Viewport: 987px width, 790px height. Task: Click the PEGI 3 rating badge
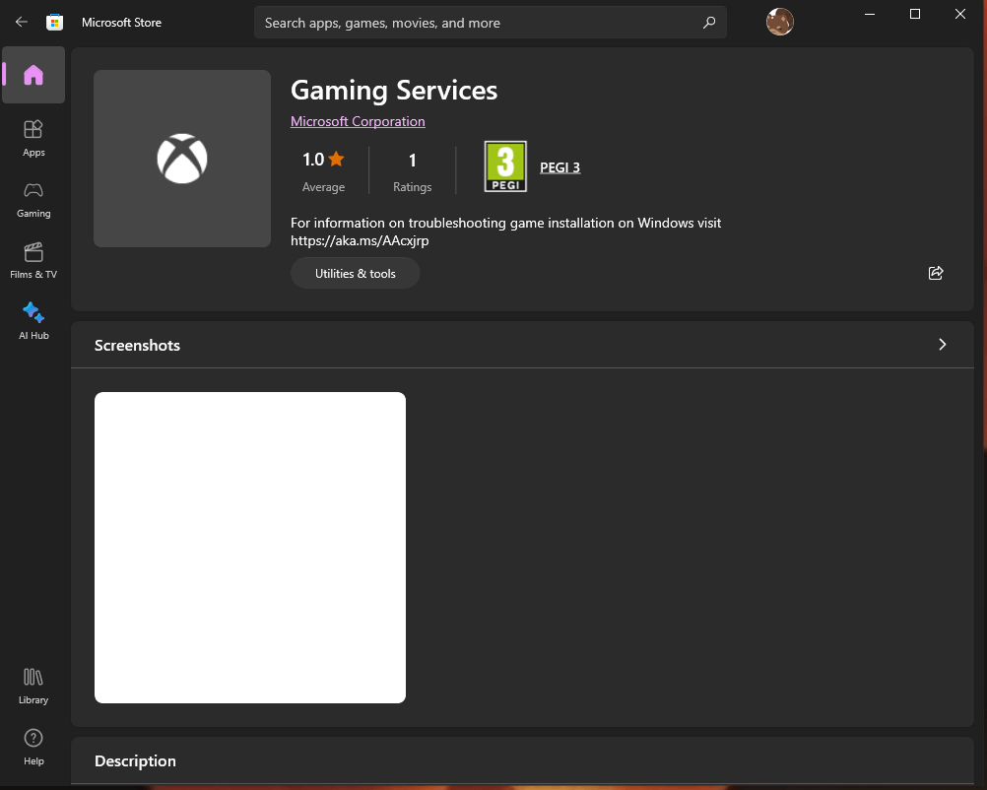point(505,166)
